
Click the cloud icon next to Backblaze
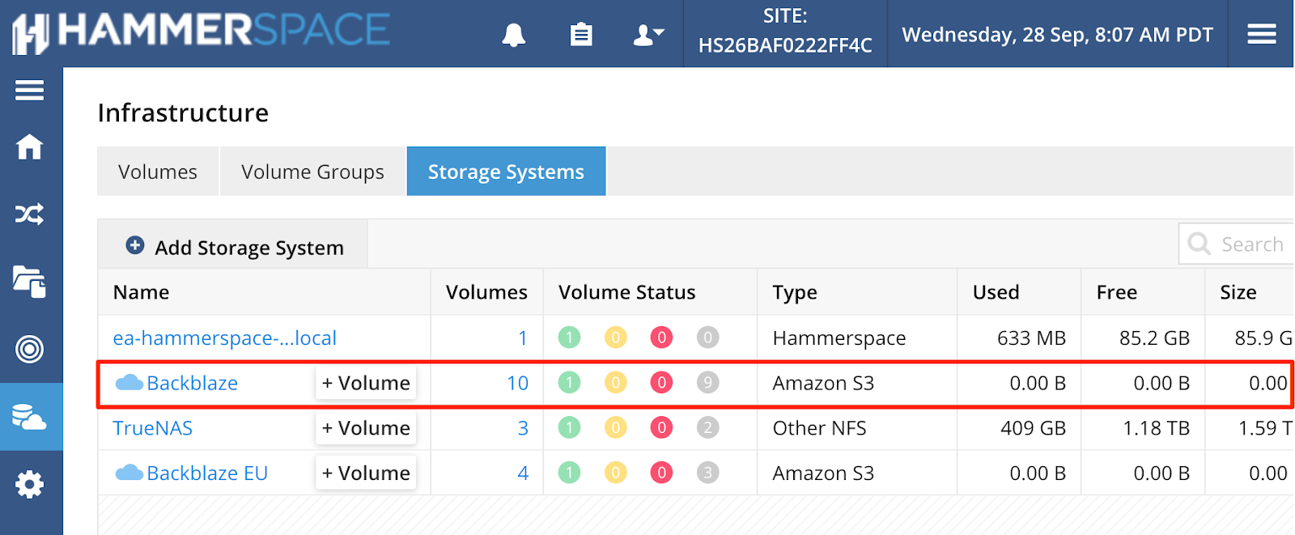coord(129,383)
